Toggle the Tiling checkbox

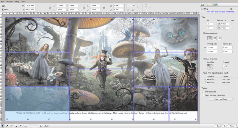click(203, 9)
